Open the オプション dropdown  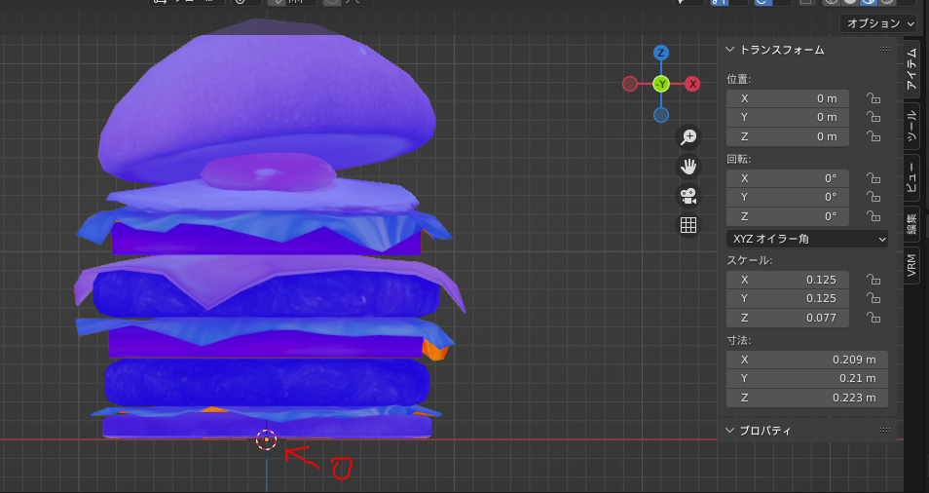878,22
